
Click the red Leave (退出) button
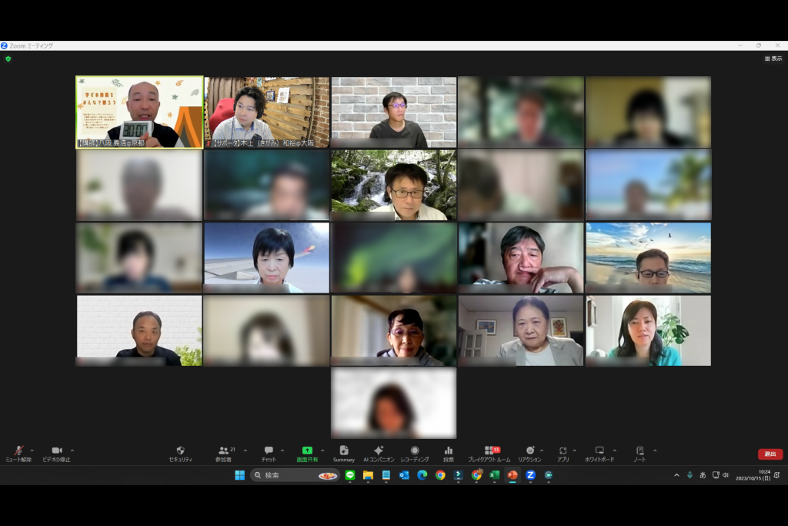[x=770, y=454]
